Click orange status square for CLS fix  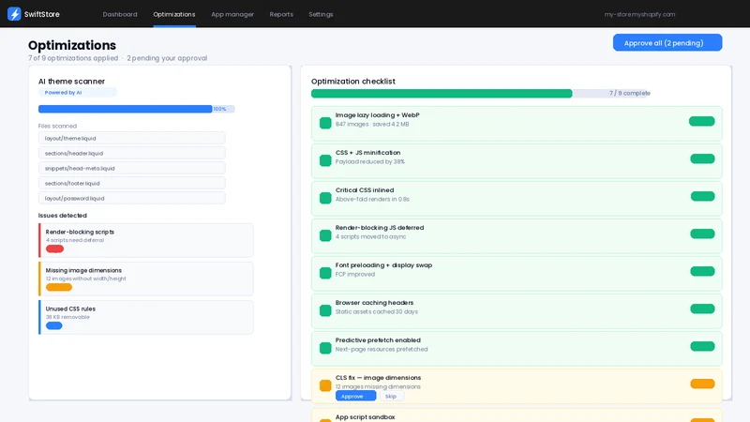click(325, 385)
